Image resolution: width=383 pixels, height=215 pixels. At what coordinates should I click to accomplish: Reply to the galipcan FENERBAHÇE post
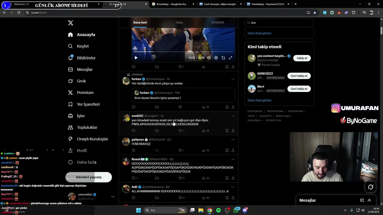tap(133, 150)
